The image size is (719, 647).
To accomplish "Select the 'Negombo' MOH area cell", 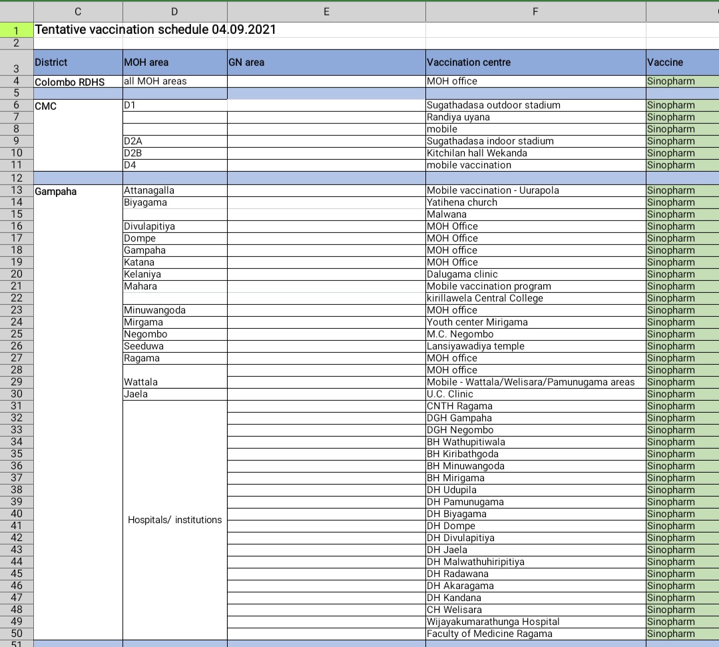I will coord(174,334).
